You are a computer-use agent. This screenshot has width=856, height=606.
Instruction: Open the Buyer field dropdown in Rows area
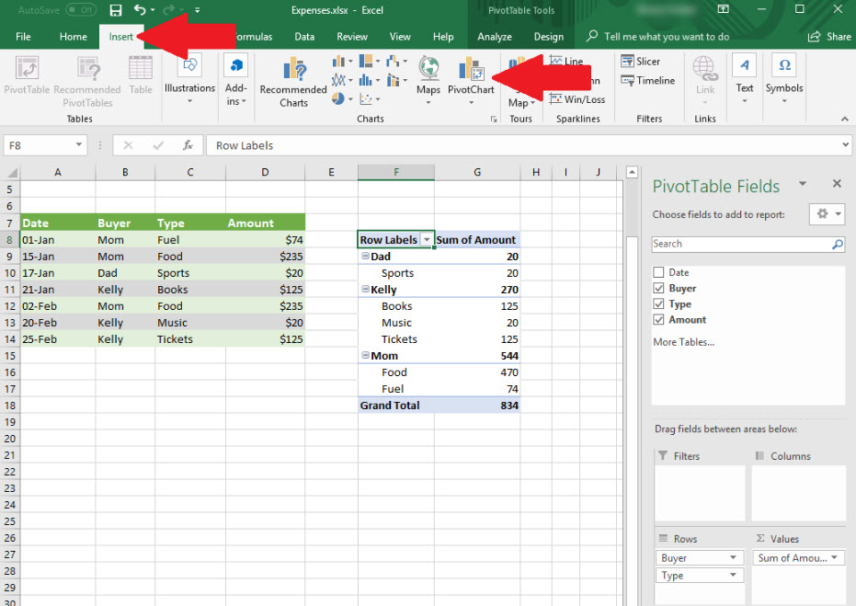pyautogui.click(x=734, y=558)
